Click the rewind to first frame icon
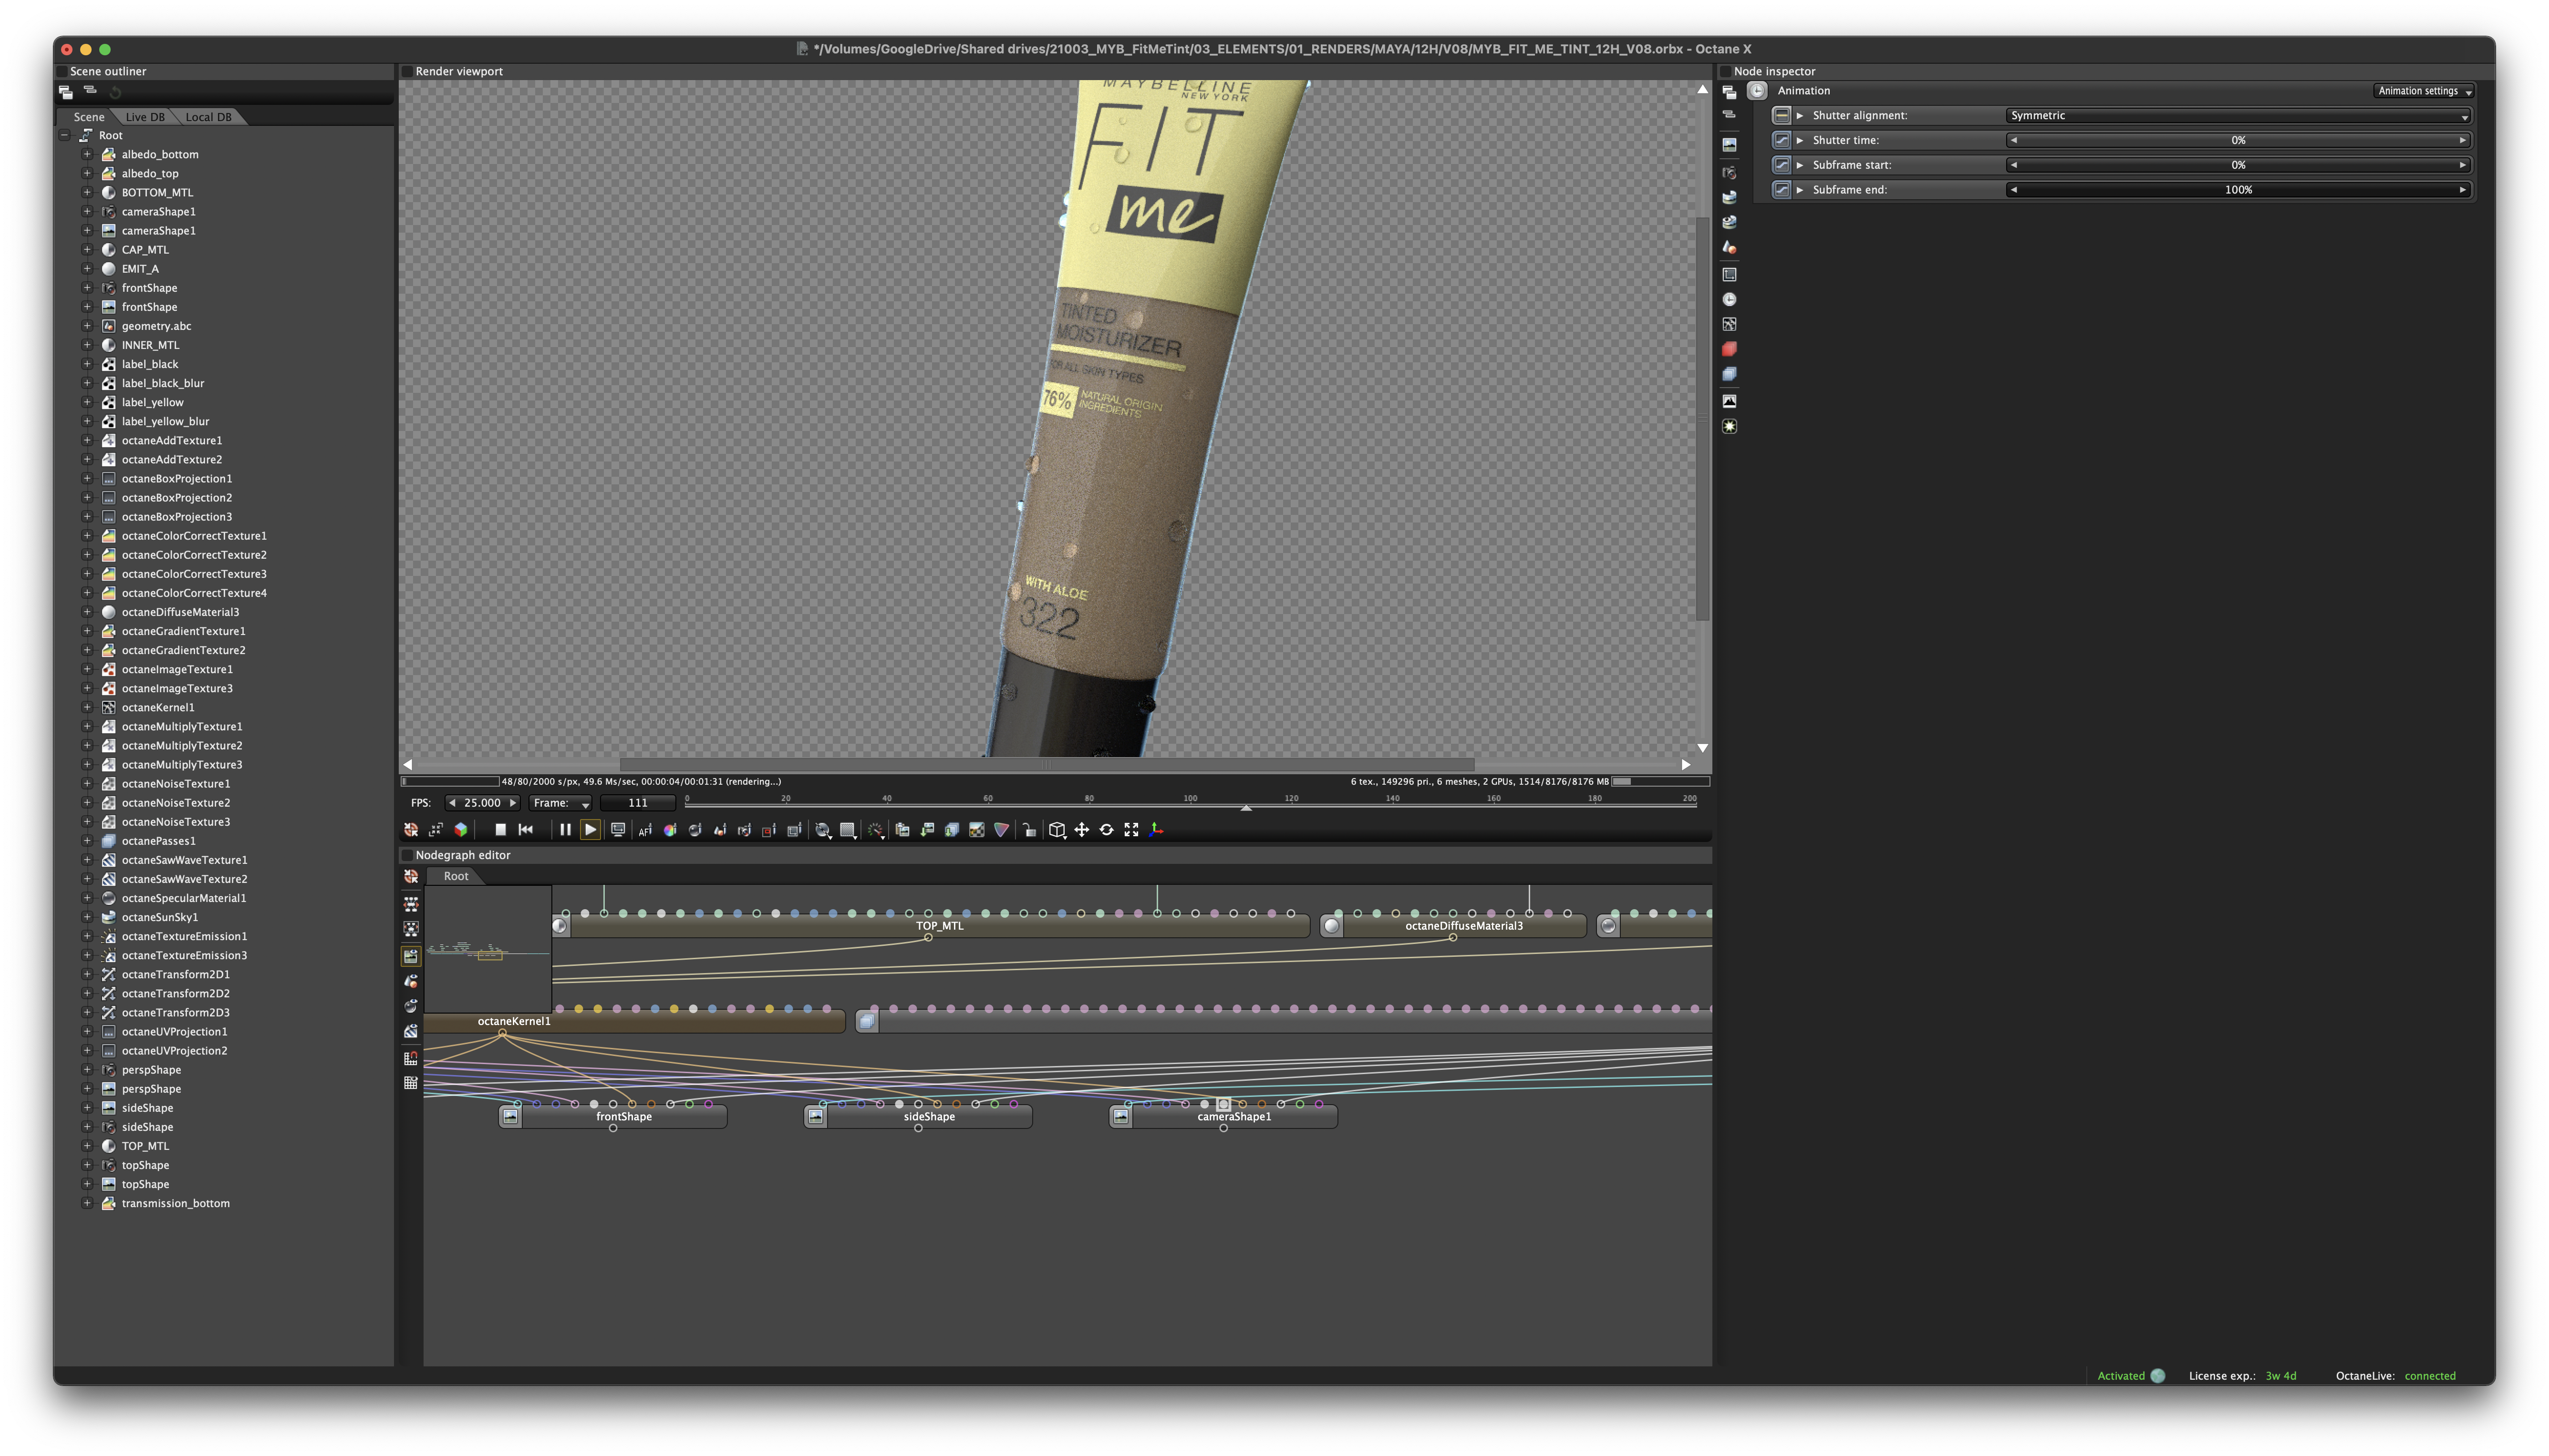The image size is (2549, 1456). (x=526, y=830)
